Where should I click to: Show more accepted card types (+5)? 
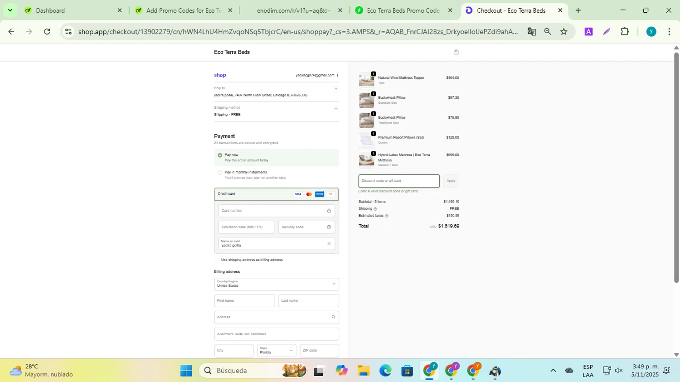330,194
